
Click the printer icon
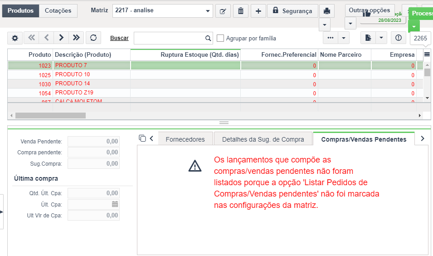(327, 11)
